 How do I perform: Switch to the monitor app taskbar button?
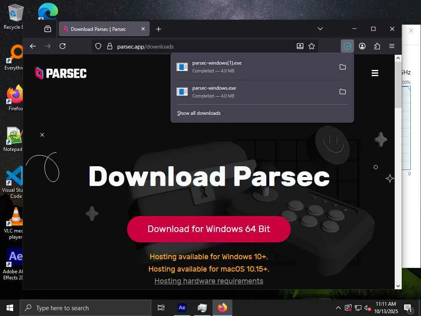pyautogui.click(x=202, y=308)
